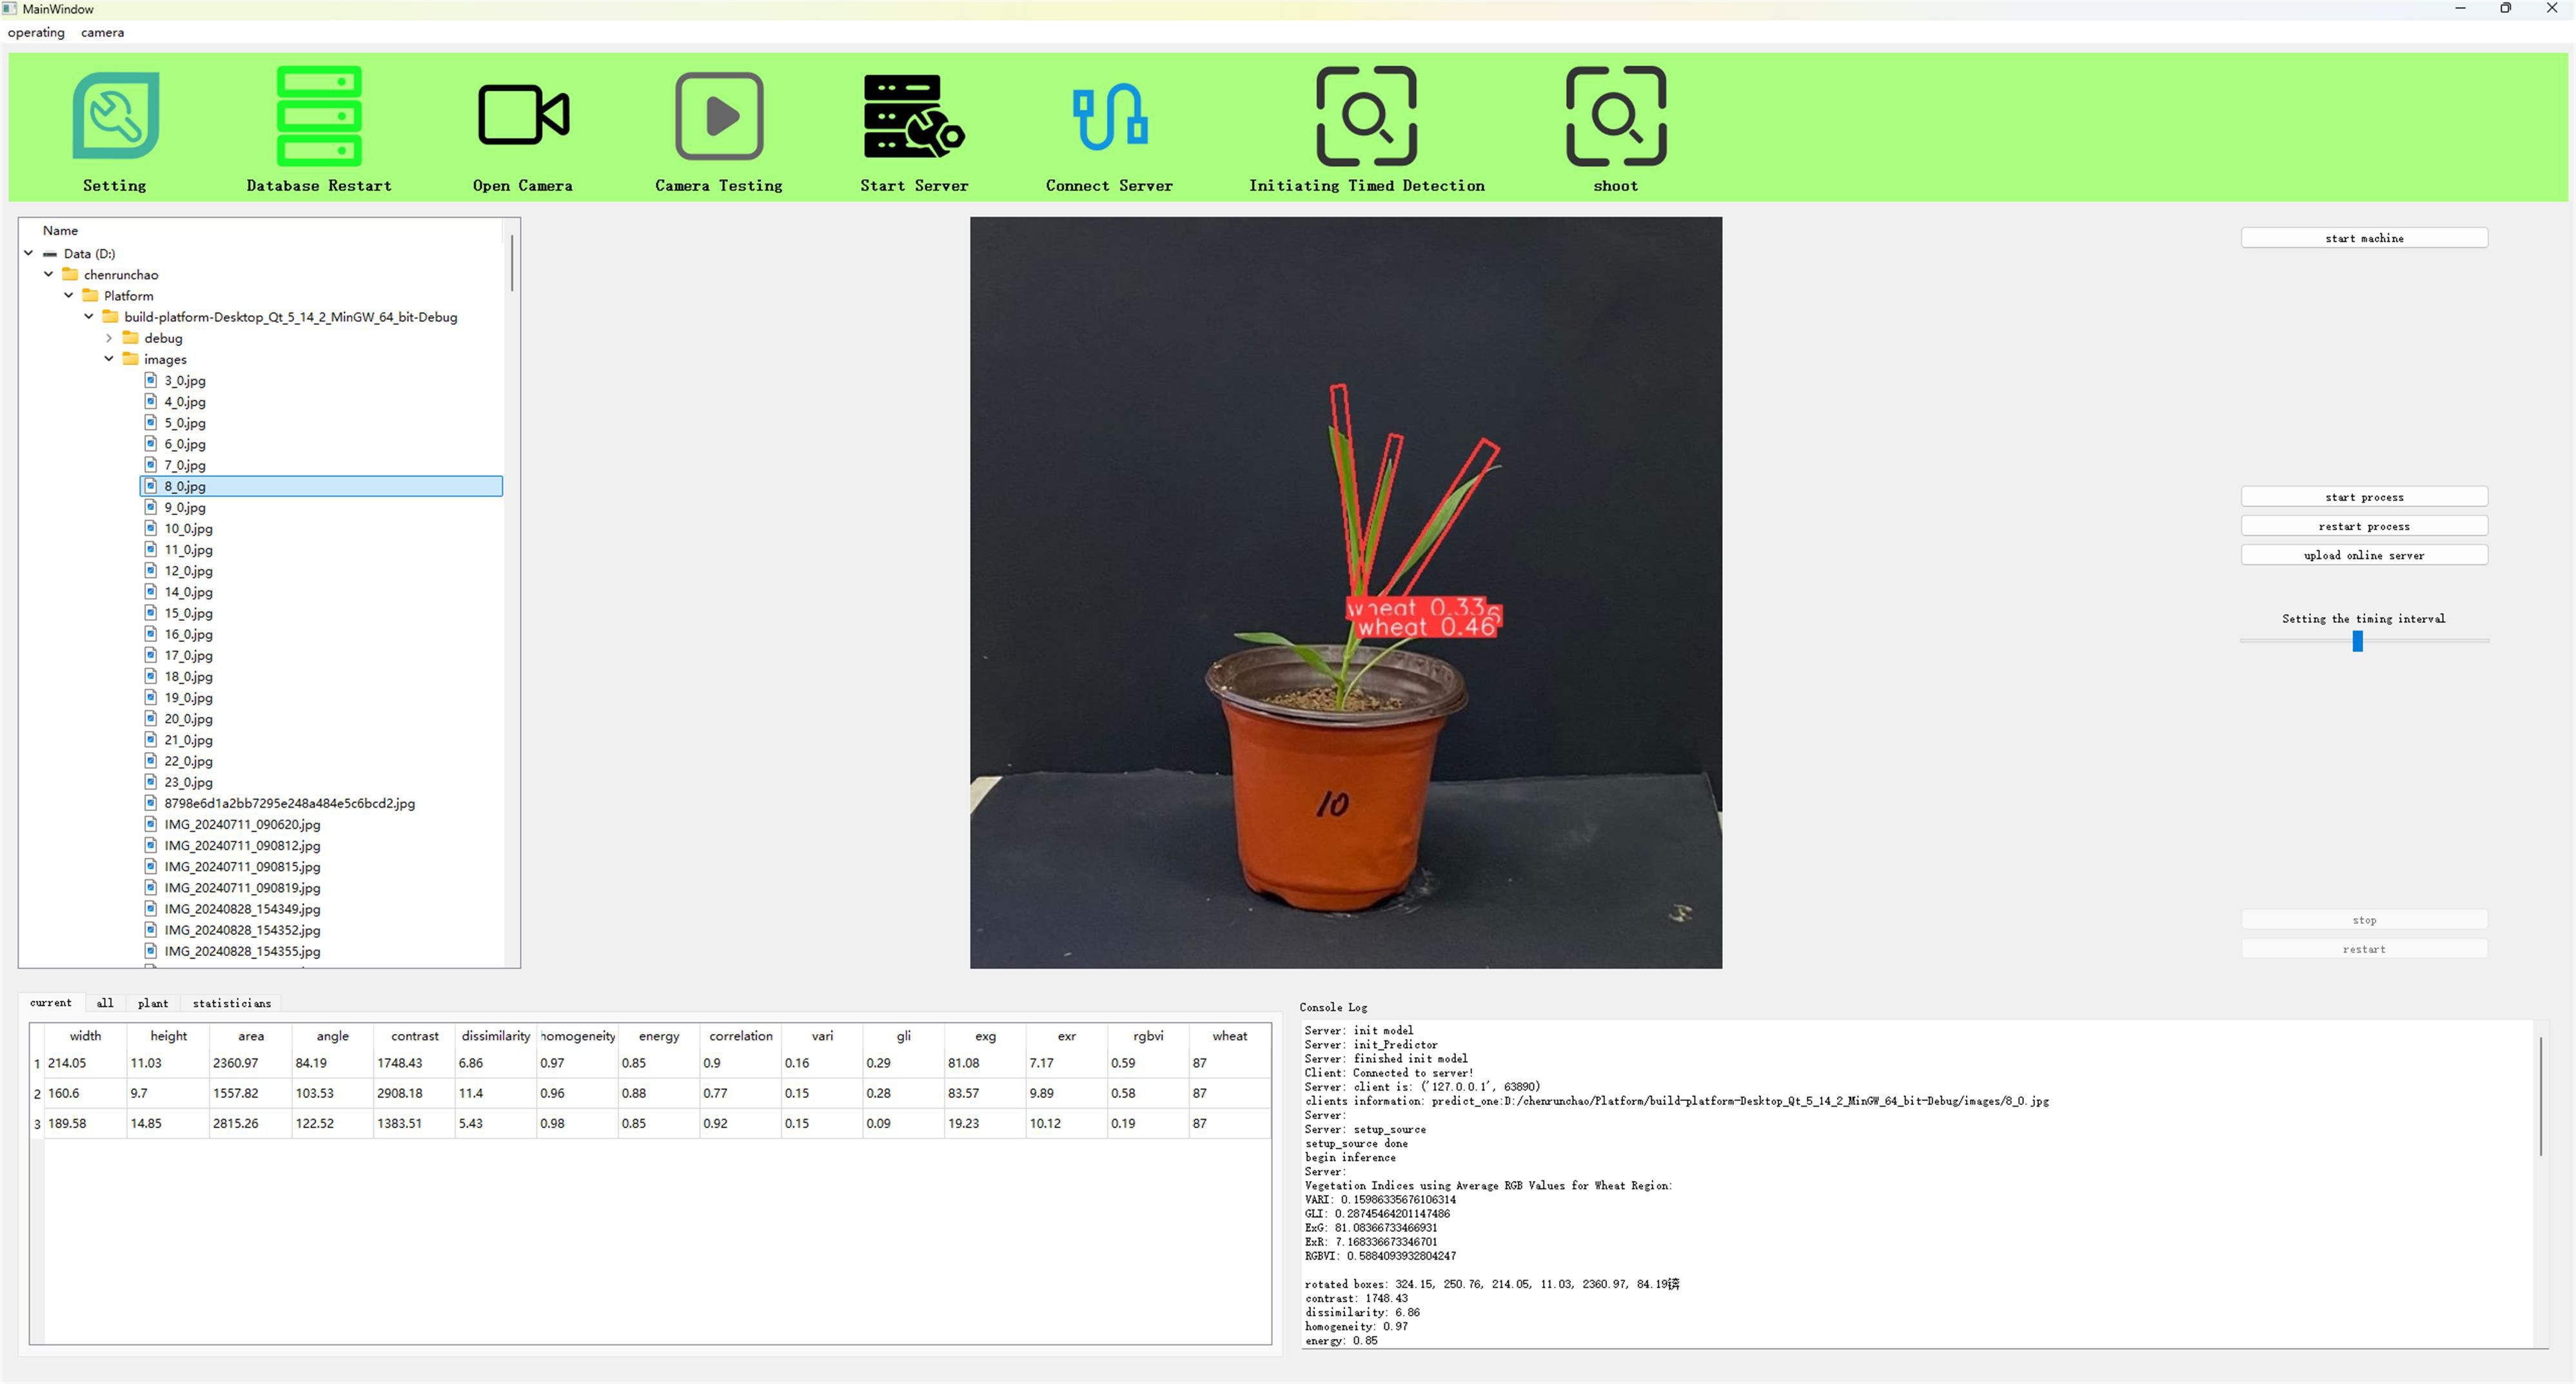The image size is (2576, 1384).
Task: Click the start machine button
Action: (2364, 238)
